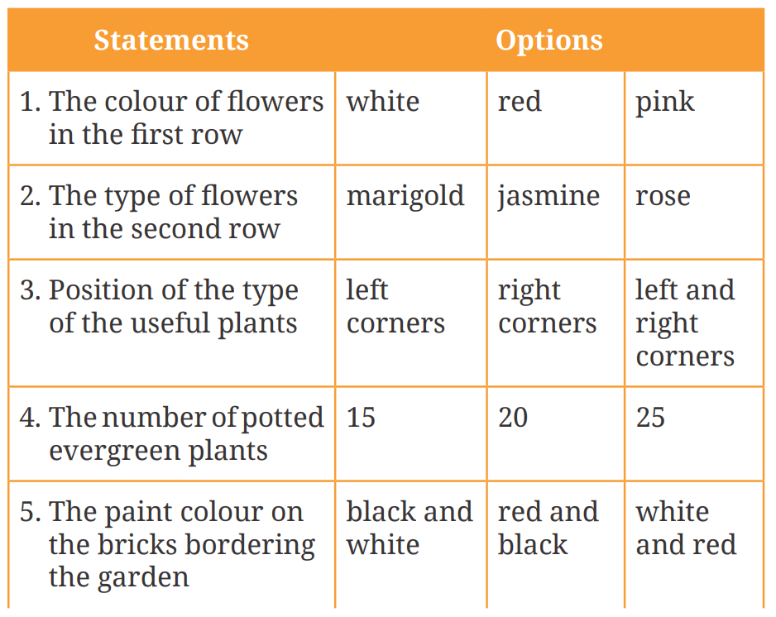Select the 'left corners' option cell
The width and height of the screenshot is (776, 617).
tap(395, 306)
